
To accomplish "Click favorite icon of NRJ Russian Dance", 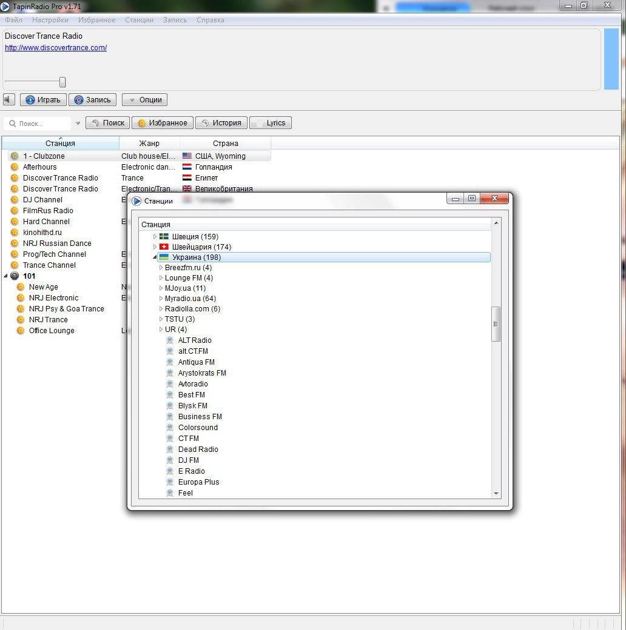I will [x=15, y=243].
